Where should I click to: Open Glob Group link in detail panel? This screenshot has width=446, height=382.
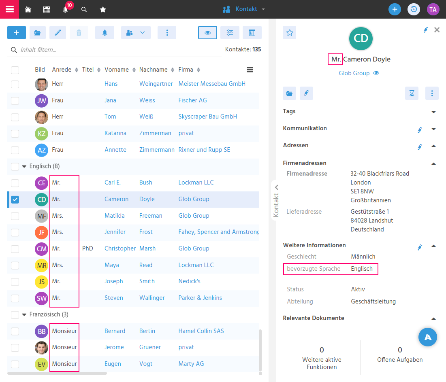tap(354, 73)
